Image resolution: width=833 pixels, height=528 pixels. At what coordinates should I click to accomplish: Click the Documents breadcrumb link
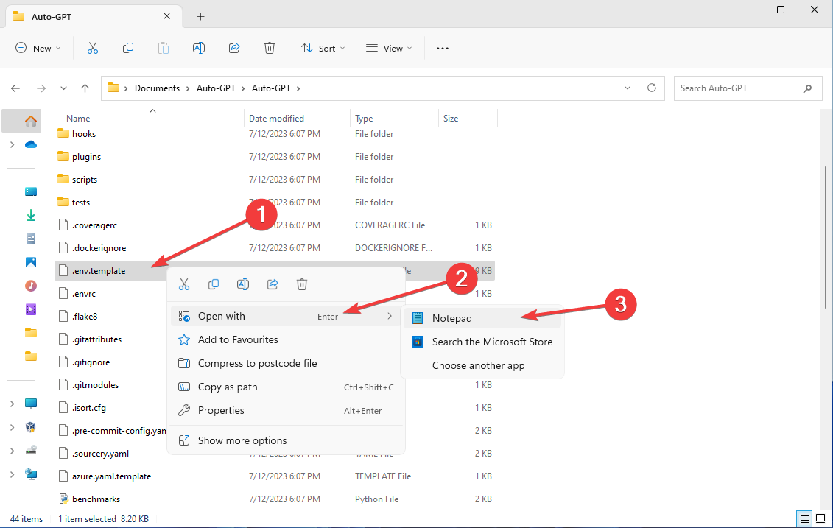(158, 88)
